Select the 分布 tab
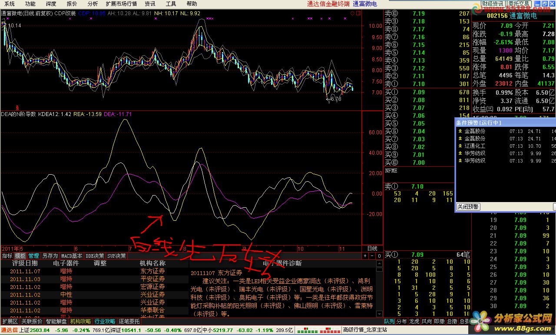Image resolution: width=556 pixels, height=335 pixels. (x=402, y=322)
